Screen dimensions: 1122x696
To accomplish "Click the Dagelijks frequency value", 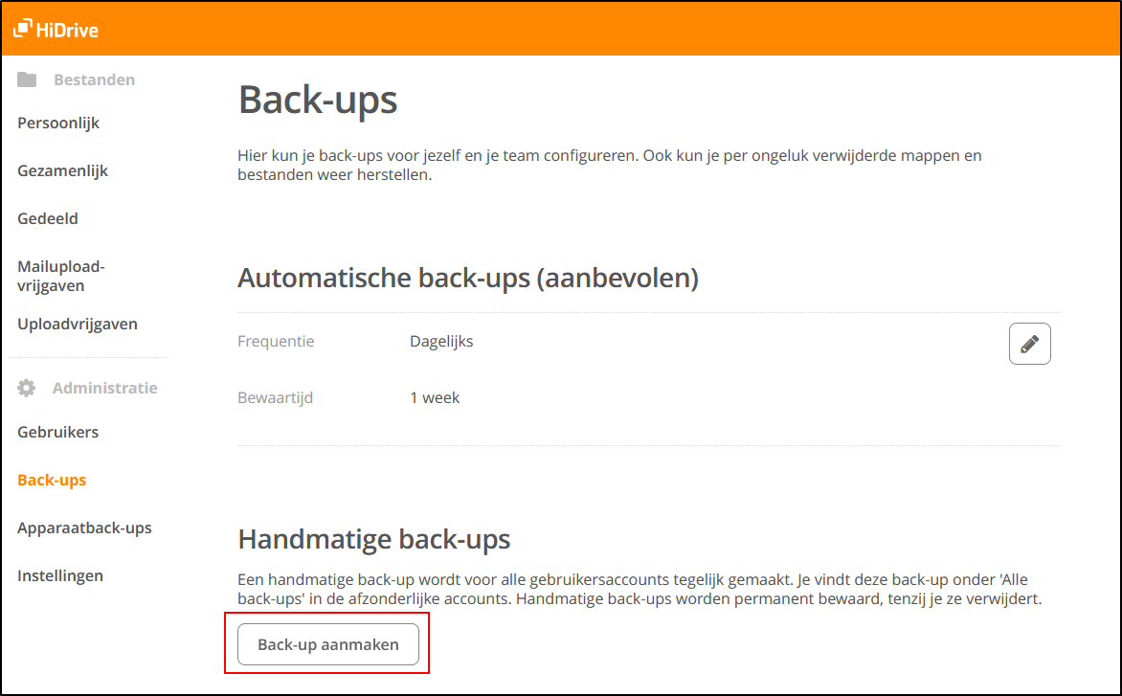I will tap(440, 341).
